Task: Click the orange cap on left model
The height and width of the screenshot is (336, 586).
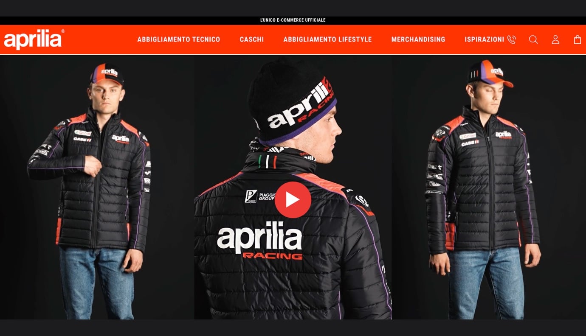Action: pyautogui.click(x=107, y=74)
